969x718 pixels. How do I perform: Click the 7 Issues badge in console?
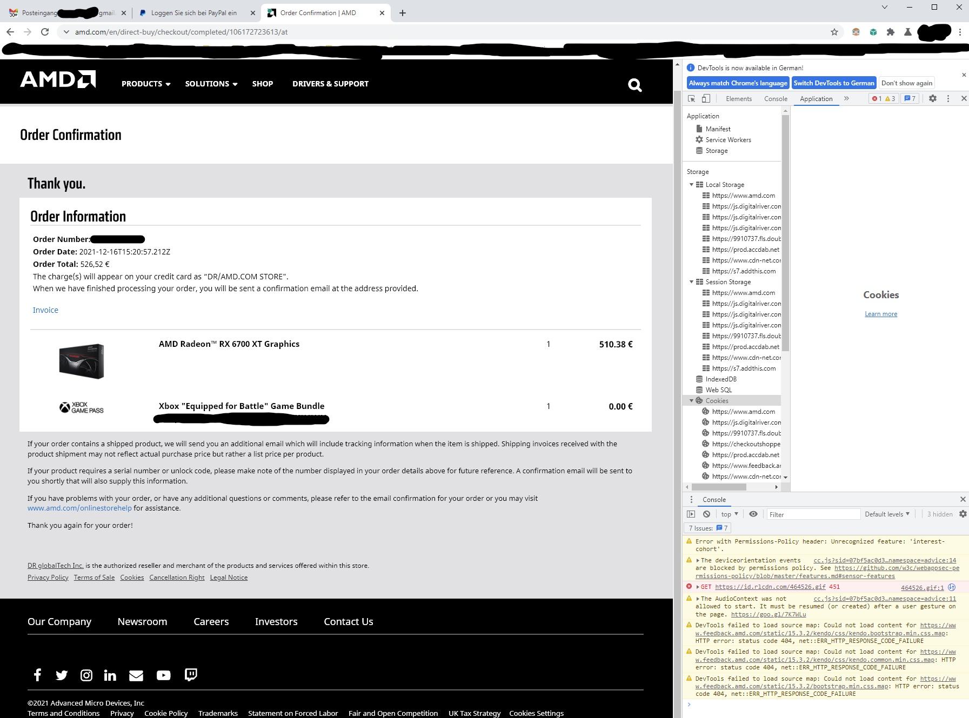coord(708,528)
